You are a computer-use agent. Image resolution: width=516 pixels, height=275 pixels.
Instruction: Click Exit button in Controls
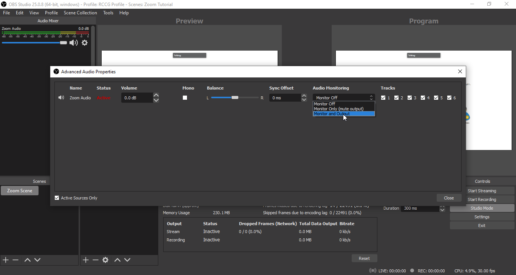482,226
